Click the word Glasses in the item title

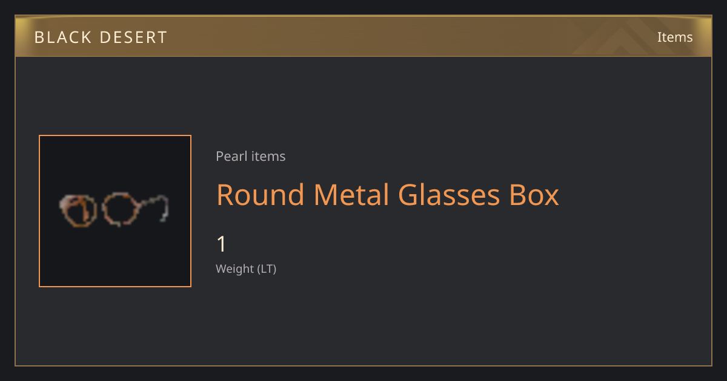pyautogui.click(x=449, y=195)
